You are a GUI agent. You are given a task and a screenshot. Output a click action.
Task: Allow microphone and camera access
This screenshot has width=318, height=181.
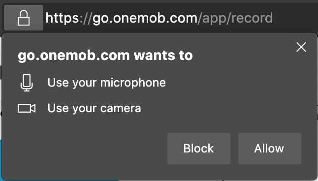pos(270,149)
